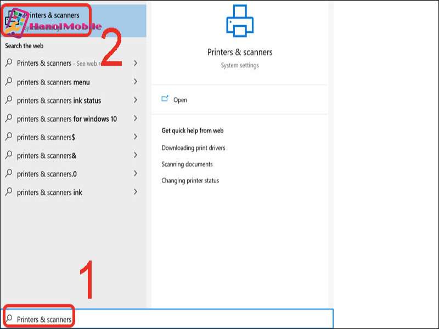Click search icon beside 'printers & scanners menu'

pyautogui.click(x=9, y=81)
